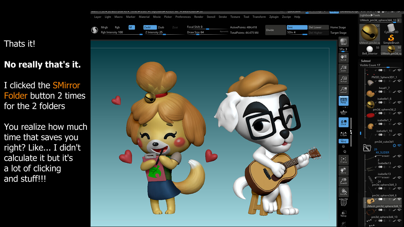Toggle the Transp transparency icon
Image resolution: width=404 pixels, height=227 pixels.
pos(343,214)
